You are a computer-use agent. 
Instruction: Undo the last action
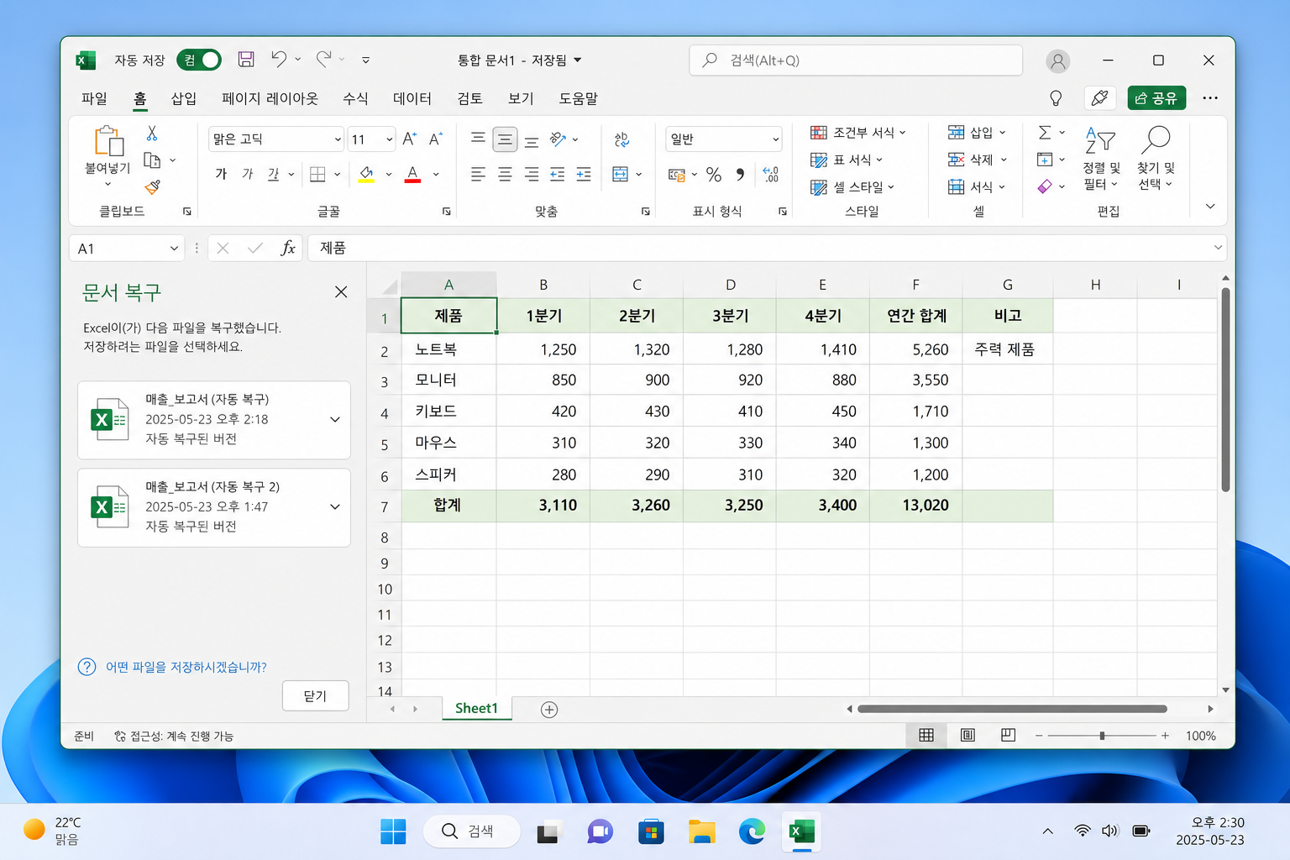coord(279,59)
